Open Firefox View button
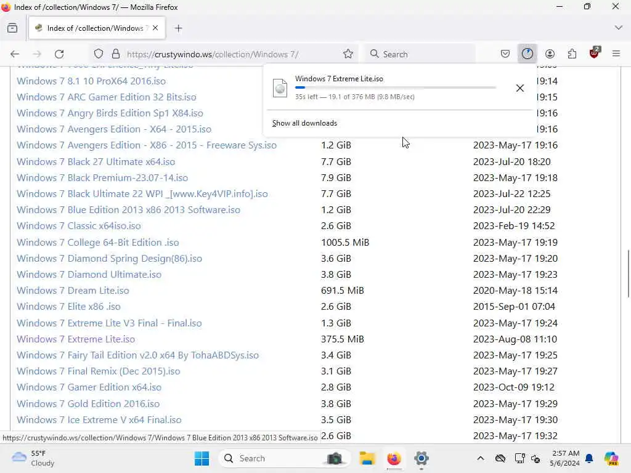Screen dimensions: 631x473 click(x=12, y=28)
